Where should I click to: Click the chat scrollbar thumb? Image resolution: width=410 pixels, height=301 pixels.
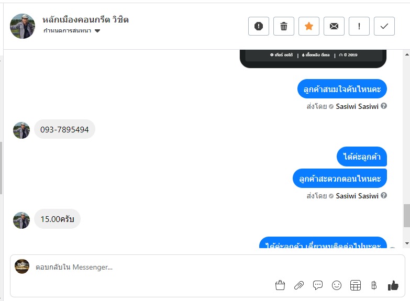407,216
